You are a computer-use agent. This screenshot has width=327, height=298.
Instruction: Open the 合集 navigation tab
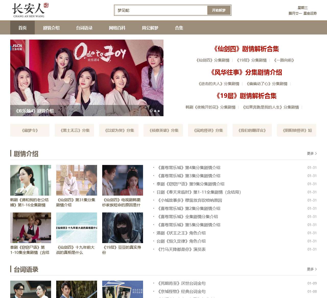point(179,28)
